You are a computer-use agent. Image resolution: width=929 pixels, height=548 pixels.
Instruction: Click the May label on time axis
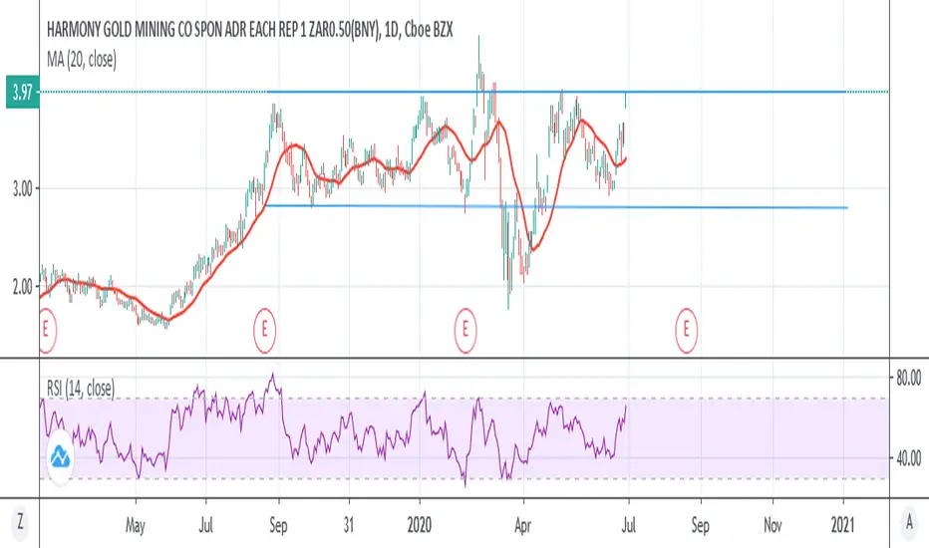click(x=136, y=525)
